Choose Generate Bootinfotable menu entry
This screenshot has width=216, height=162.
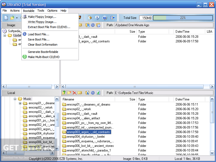[43, 52]
